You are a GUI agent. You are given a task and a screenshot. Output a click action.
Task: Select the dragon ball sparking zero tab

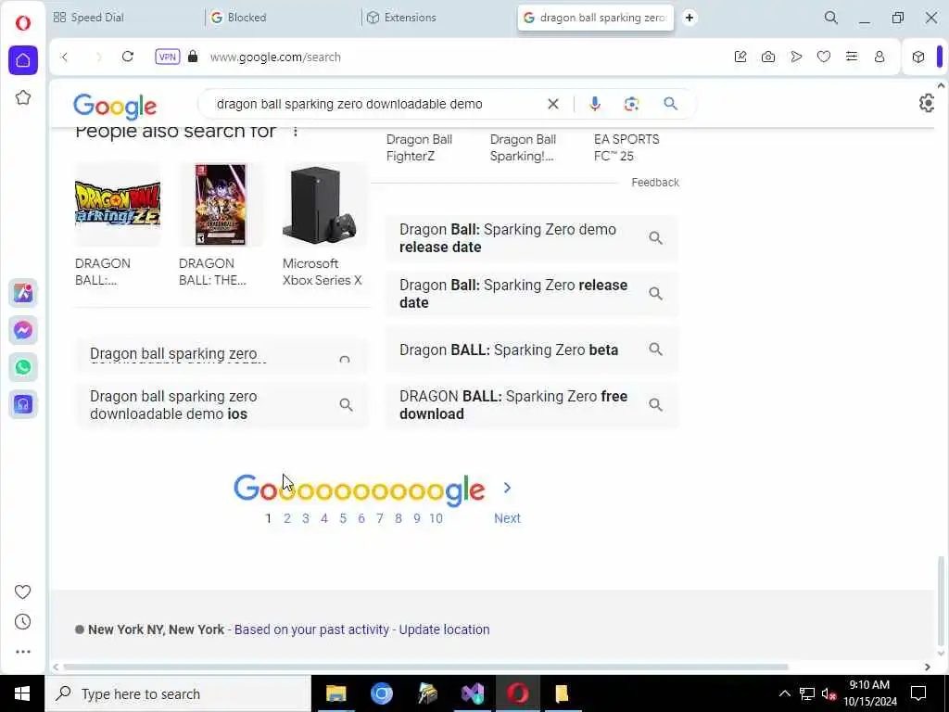point(596,18)
